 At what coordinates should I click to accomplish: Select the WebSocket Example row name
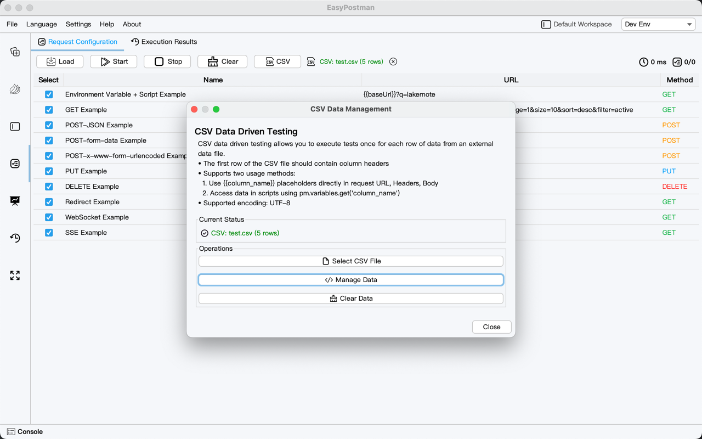point(97,217)
